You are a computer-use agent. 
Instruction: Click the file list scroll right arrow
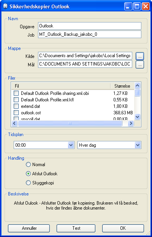click(x=131, y=123)
